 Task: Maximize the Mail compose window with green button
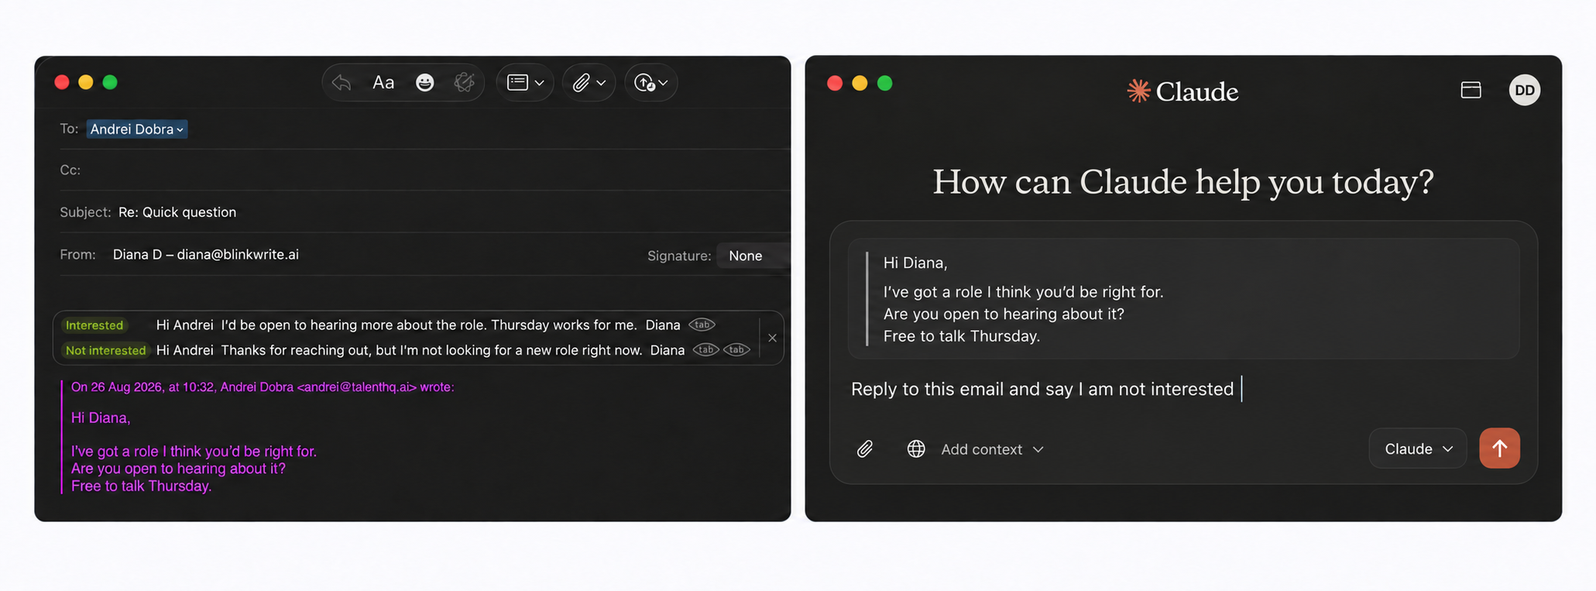[110, 82]
